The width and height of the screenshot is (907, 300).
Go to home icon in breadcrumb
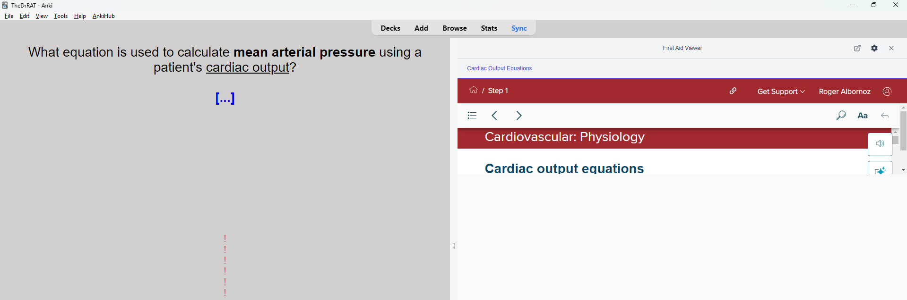click(473, 90)
